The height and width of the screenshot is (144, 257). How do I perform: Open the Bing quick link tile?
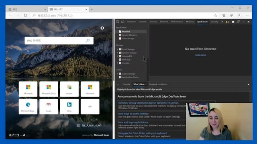[x=69, y=106]
